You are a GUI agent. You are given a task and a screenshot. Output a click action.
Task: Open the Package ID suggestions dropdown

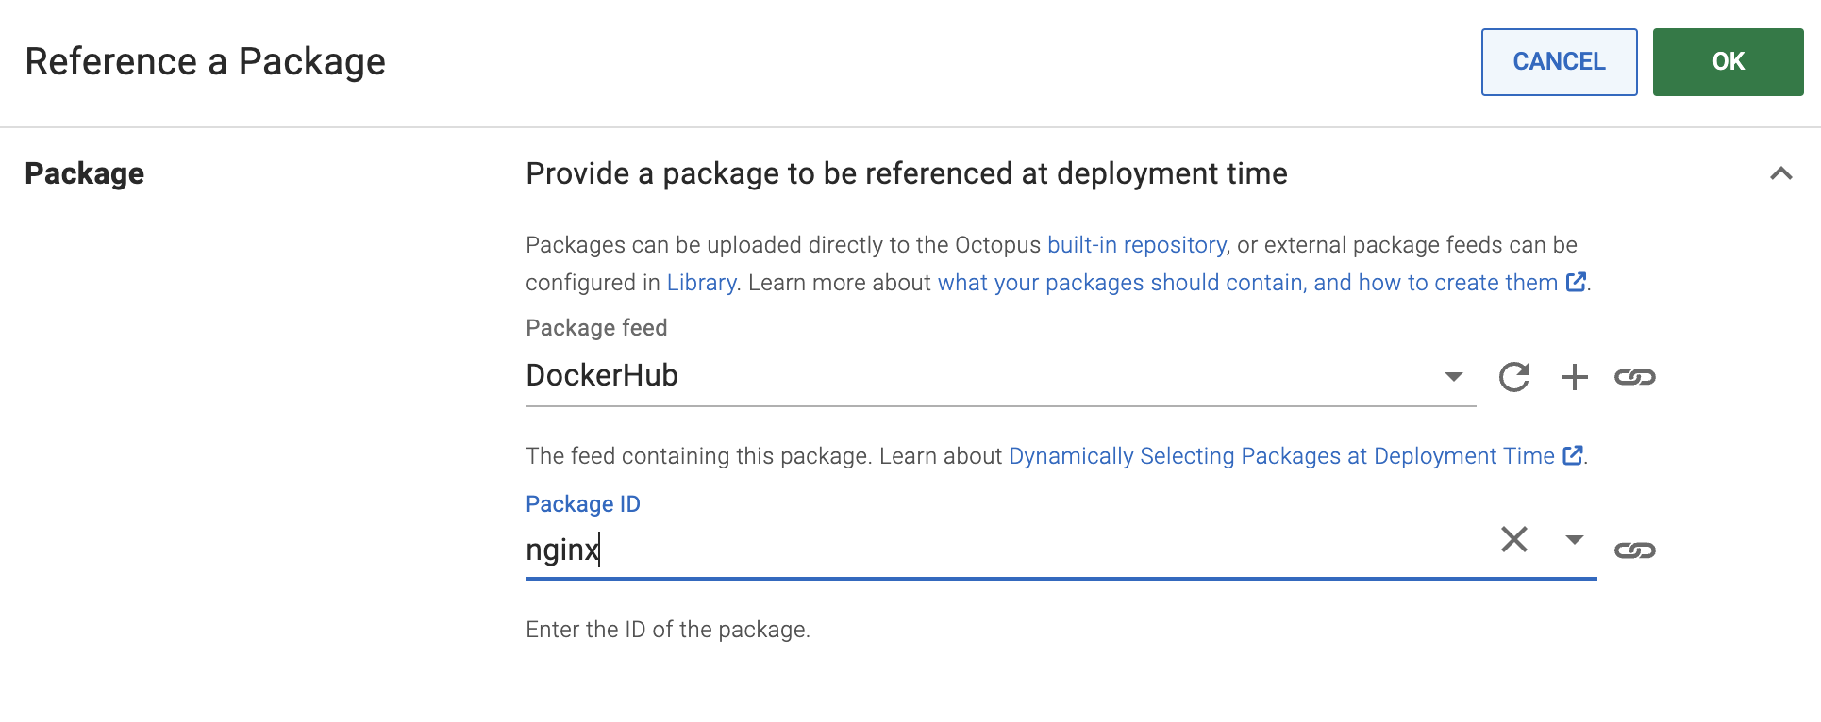1573,542
